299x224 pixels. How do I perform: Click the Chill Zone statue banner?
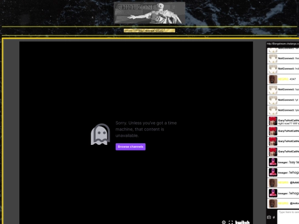[149, 13]
